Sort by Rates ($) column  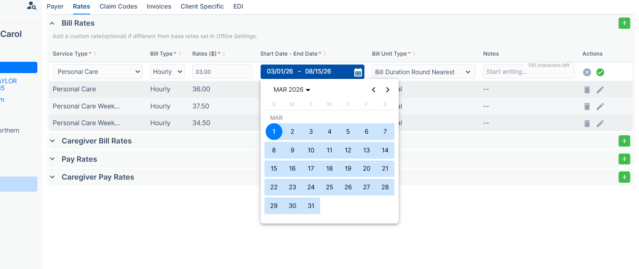[x=224, y=54]
